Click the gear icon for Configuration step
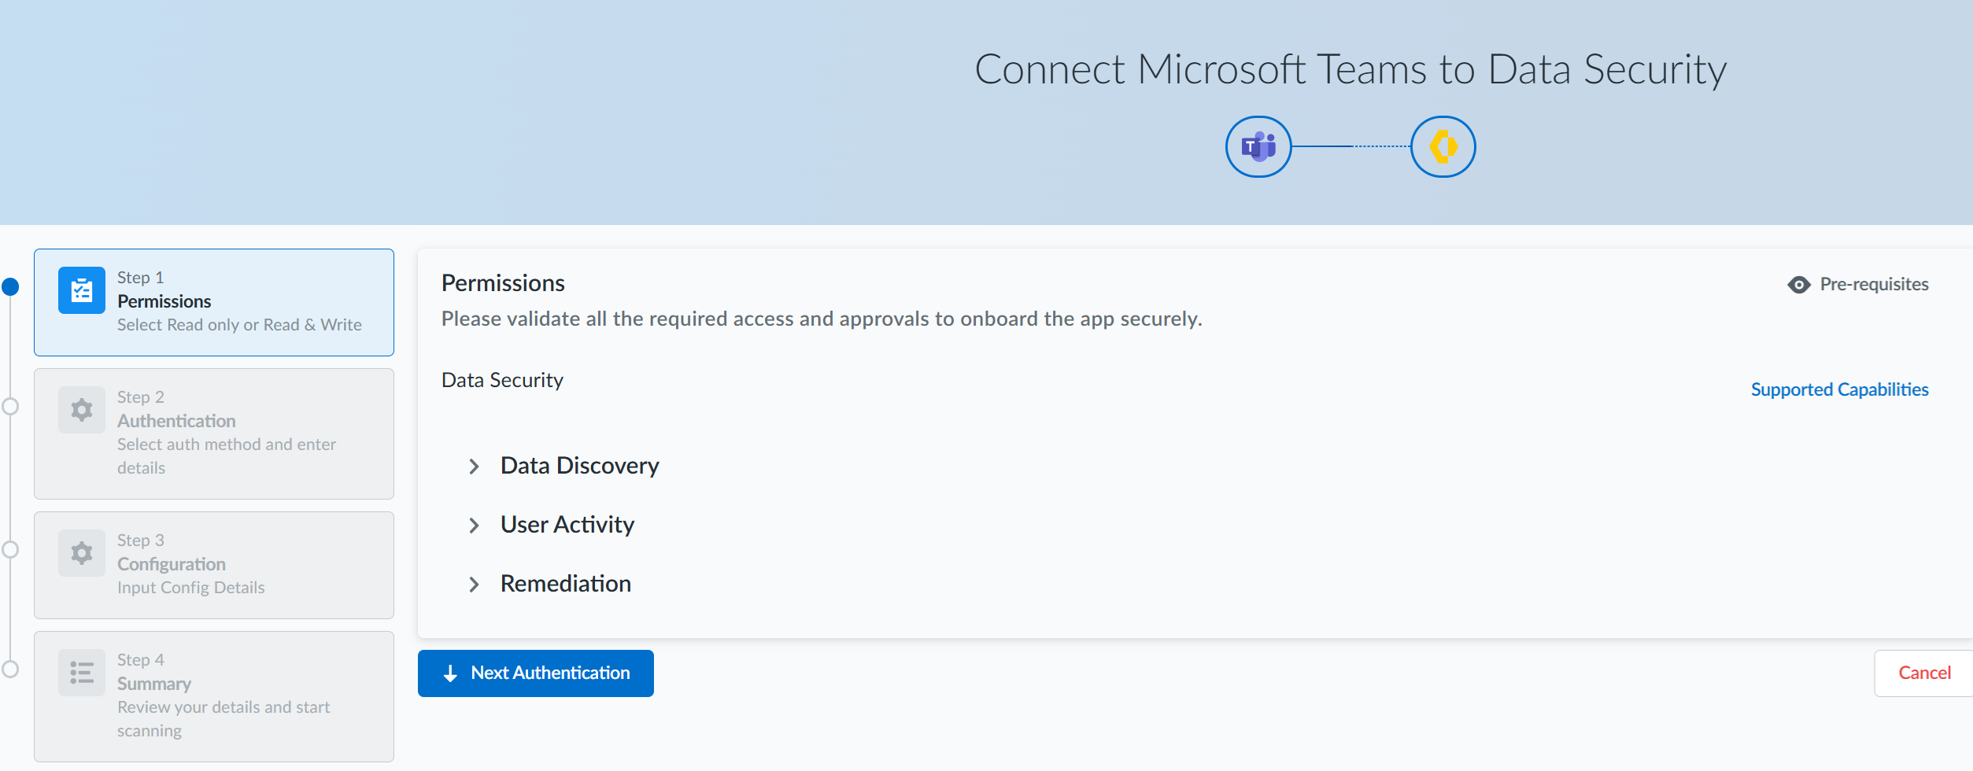This screenshot has height=771, width=1973. tap(82, 553)
